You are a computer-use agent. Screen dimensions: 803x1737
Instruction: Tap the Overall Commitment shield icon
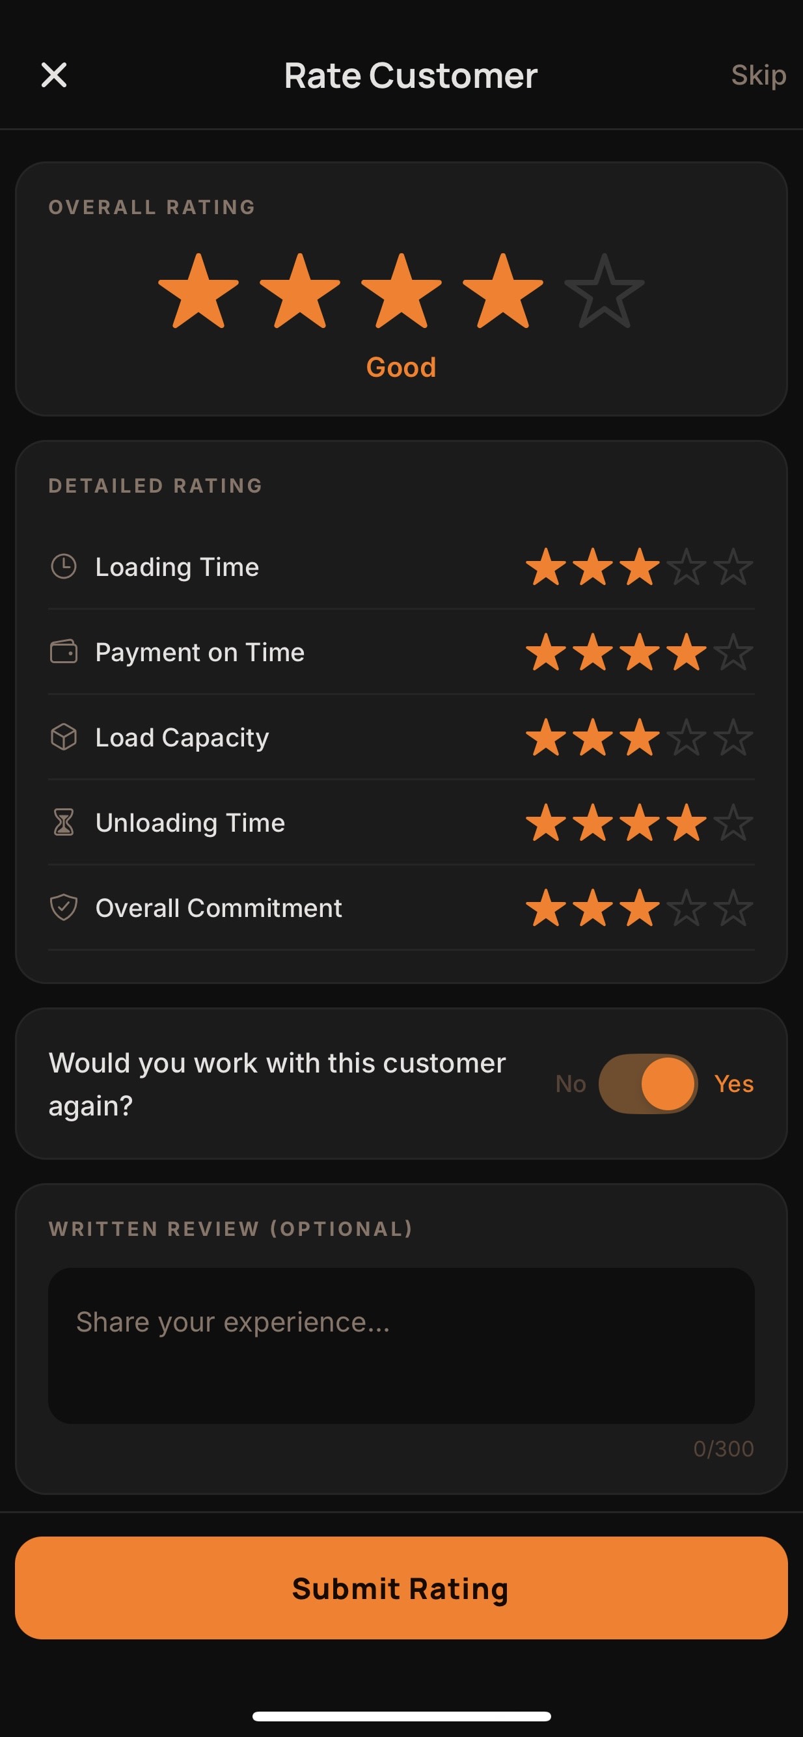pyautogui.click(x=63, y=908)
